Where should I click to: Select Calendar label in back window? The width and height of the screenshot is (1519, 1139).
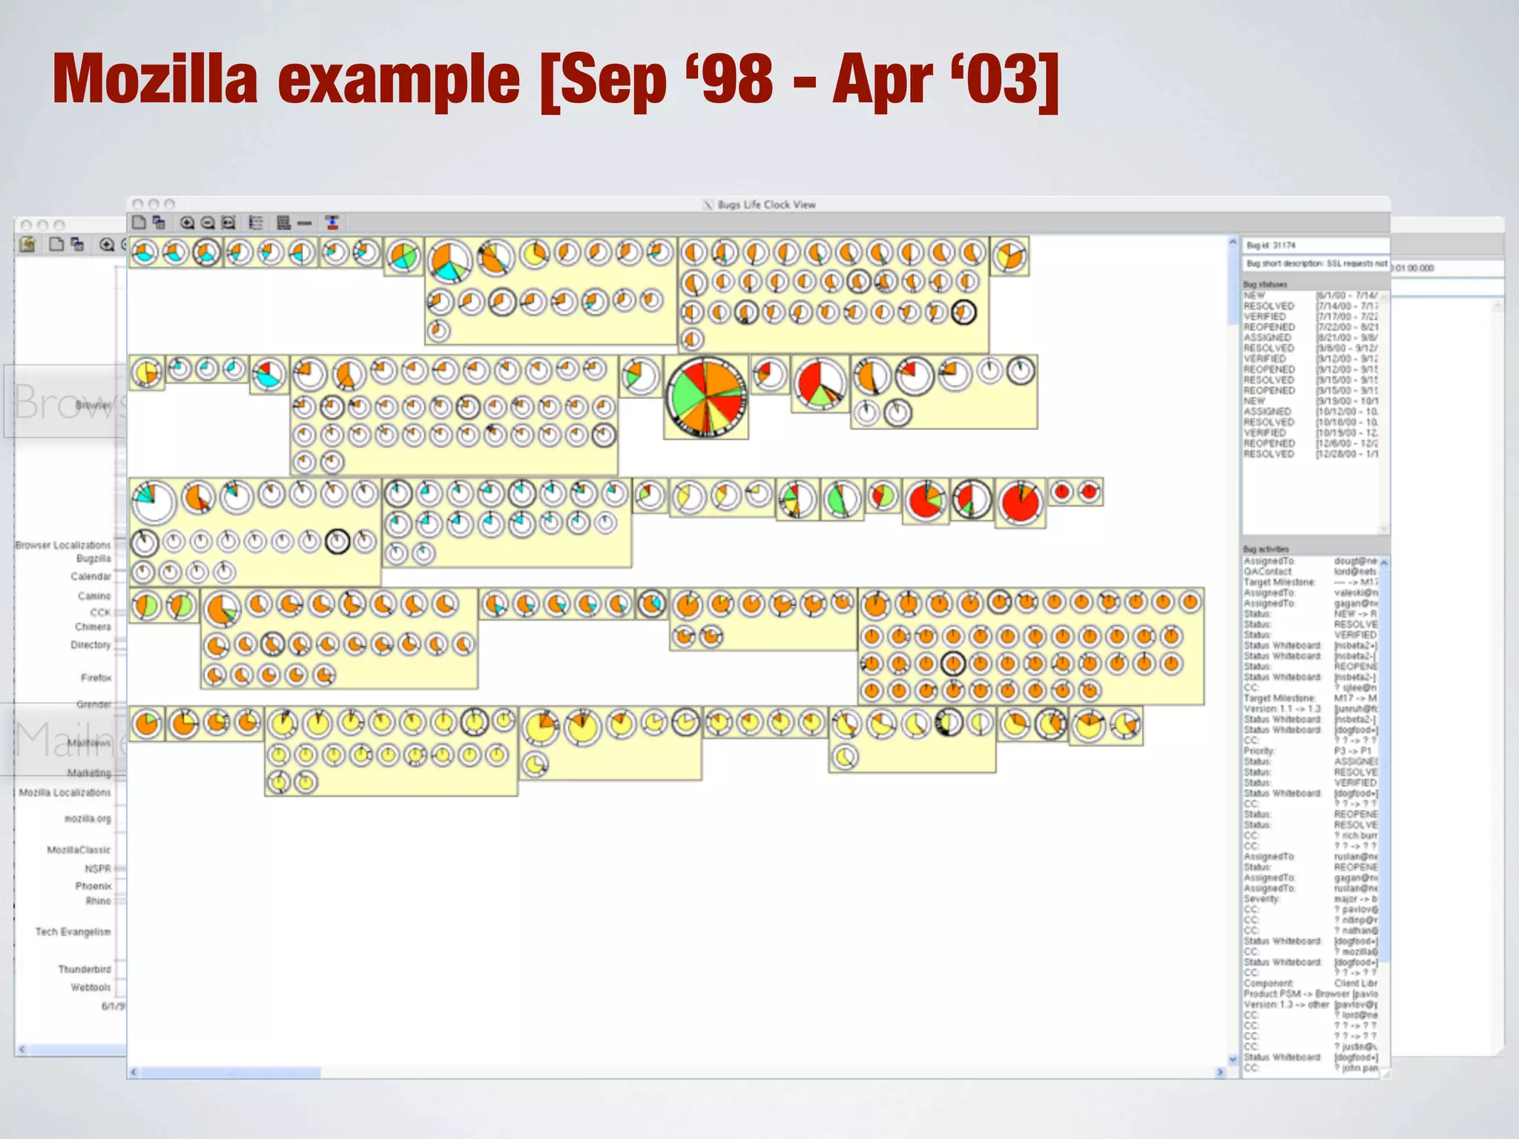[x=90, y=576]
